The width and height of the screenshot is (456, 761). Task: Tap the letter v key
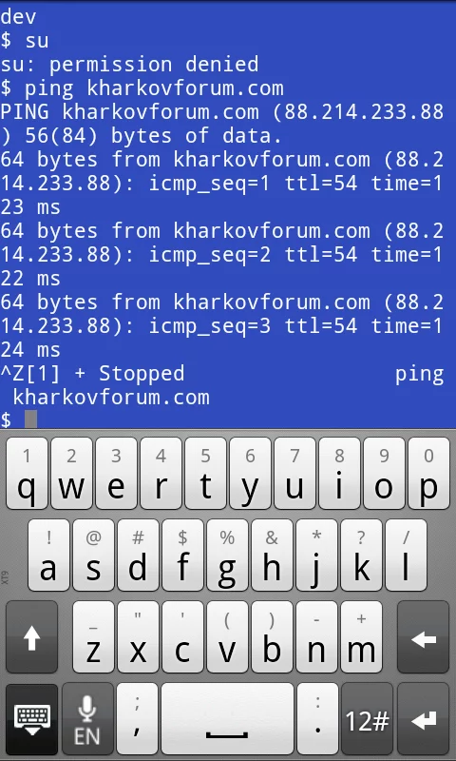(227, 636)
